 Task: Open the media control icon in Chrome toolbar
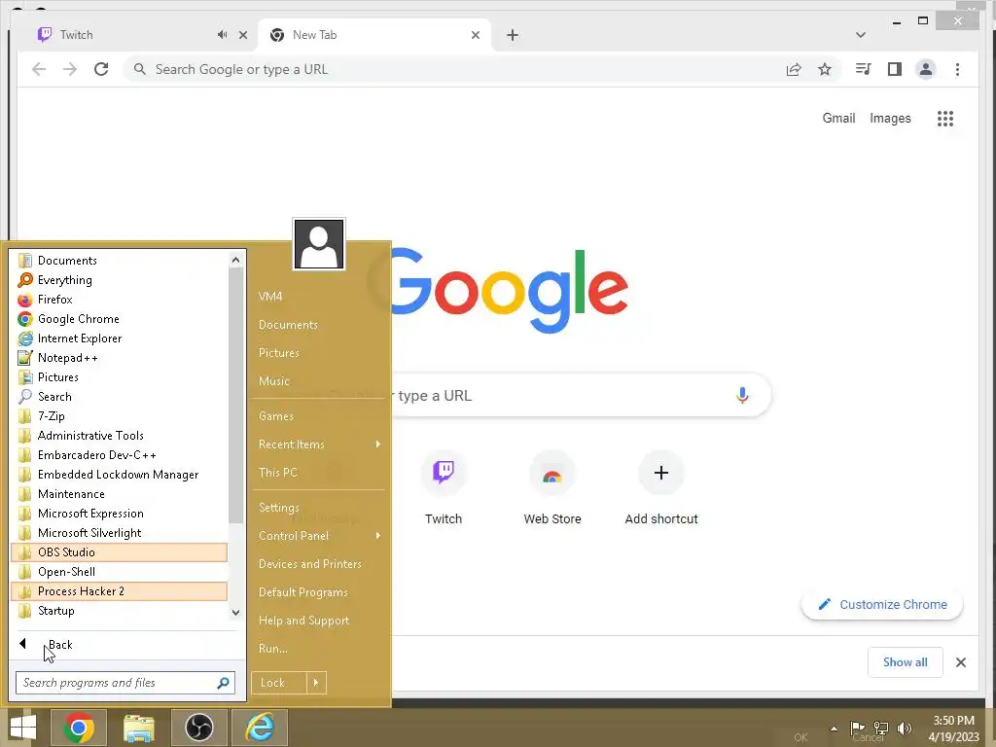click(x=864, y=69)
